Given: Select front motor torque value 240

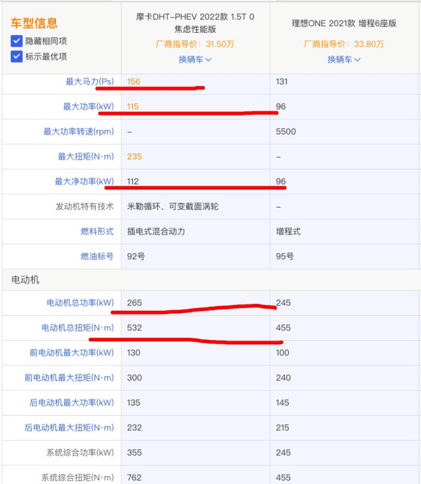Looking at the screenshot, I should coord(283,378).
